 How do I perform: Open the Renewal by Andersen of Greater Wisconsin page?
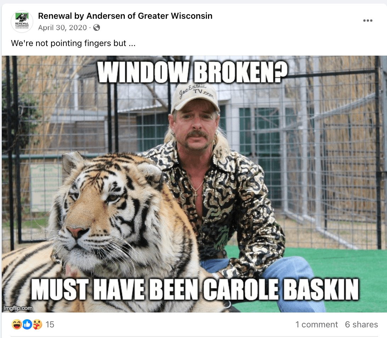(125, 16)
